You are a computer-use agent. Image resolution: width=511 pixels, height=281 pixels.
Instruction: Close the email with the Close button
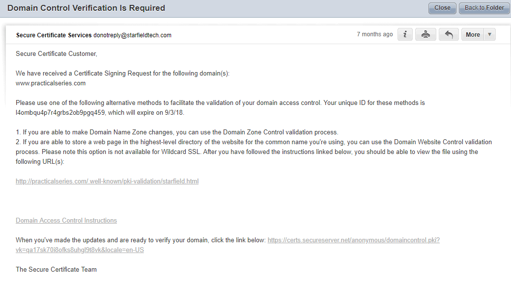pos(442,8)
